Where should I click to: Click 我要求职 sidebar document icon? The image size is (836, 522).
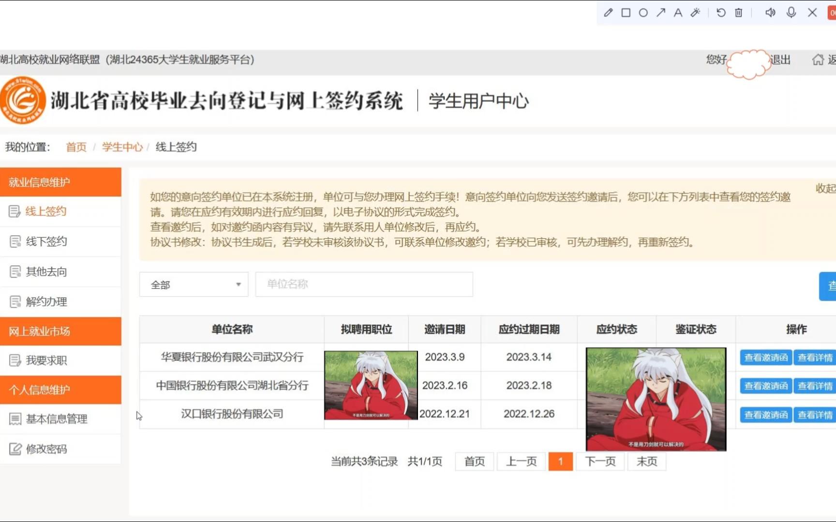click(x=15, y=360)
